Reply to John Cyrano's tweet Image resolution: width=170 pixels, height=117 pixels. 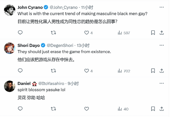(x=20, y=32)
